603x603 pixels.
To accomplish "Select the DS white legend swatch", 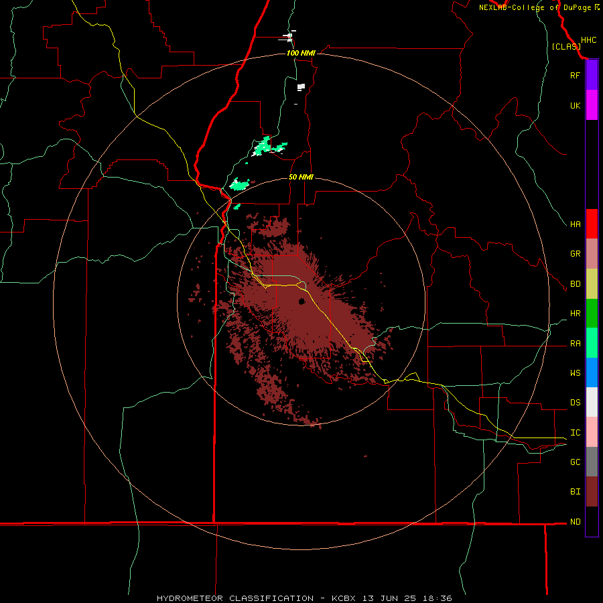I will [592, 402].
